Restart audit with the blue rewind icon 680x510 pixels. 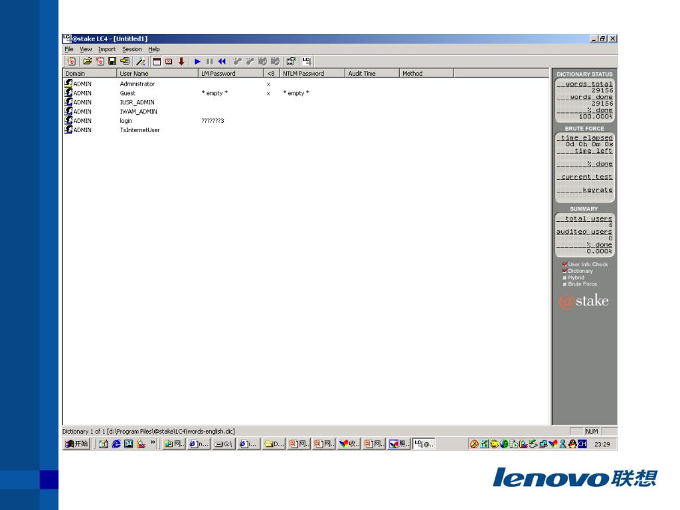coord(222,62)
